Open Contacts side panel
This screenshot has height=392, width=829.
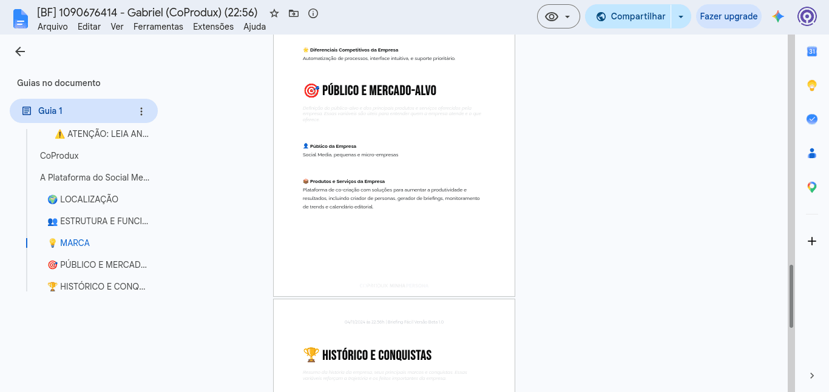[812, 153]
